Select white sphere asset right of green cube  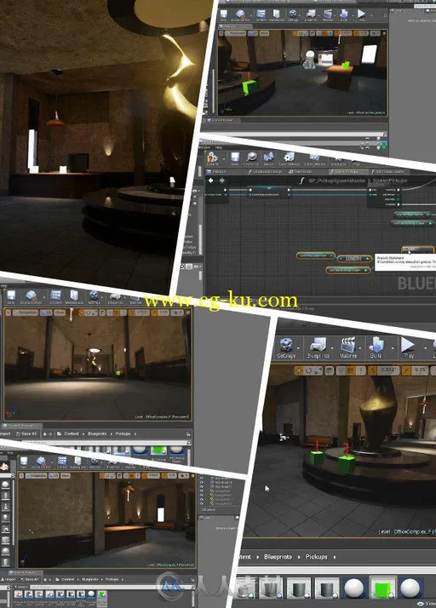tap(410, 588)
